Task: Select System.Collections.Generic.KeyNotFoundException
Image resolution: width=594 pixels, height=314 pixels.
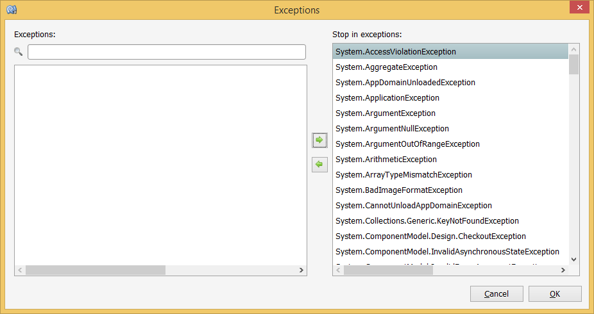Action: click(427, 221)
